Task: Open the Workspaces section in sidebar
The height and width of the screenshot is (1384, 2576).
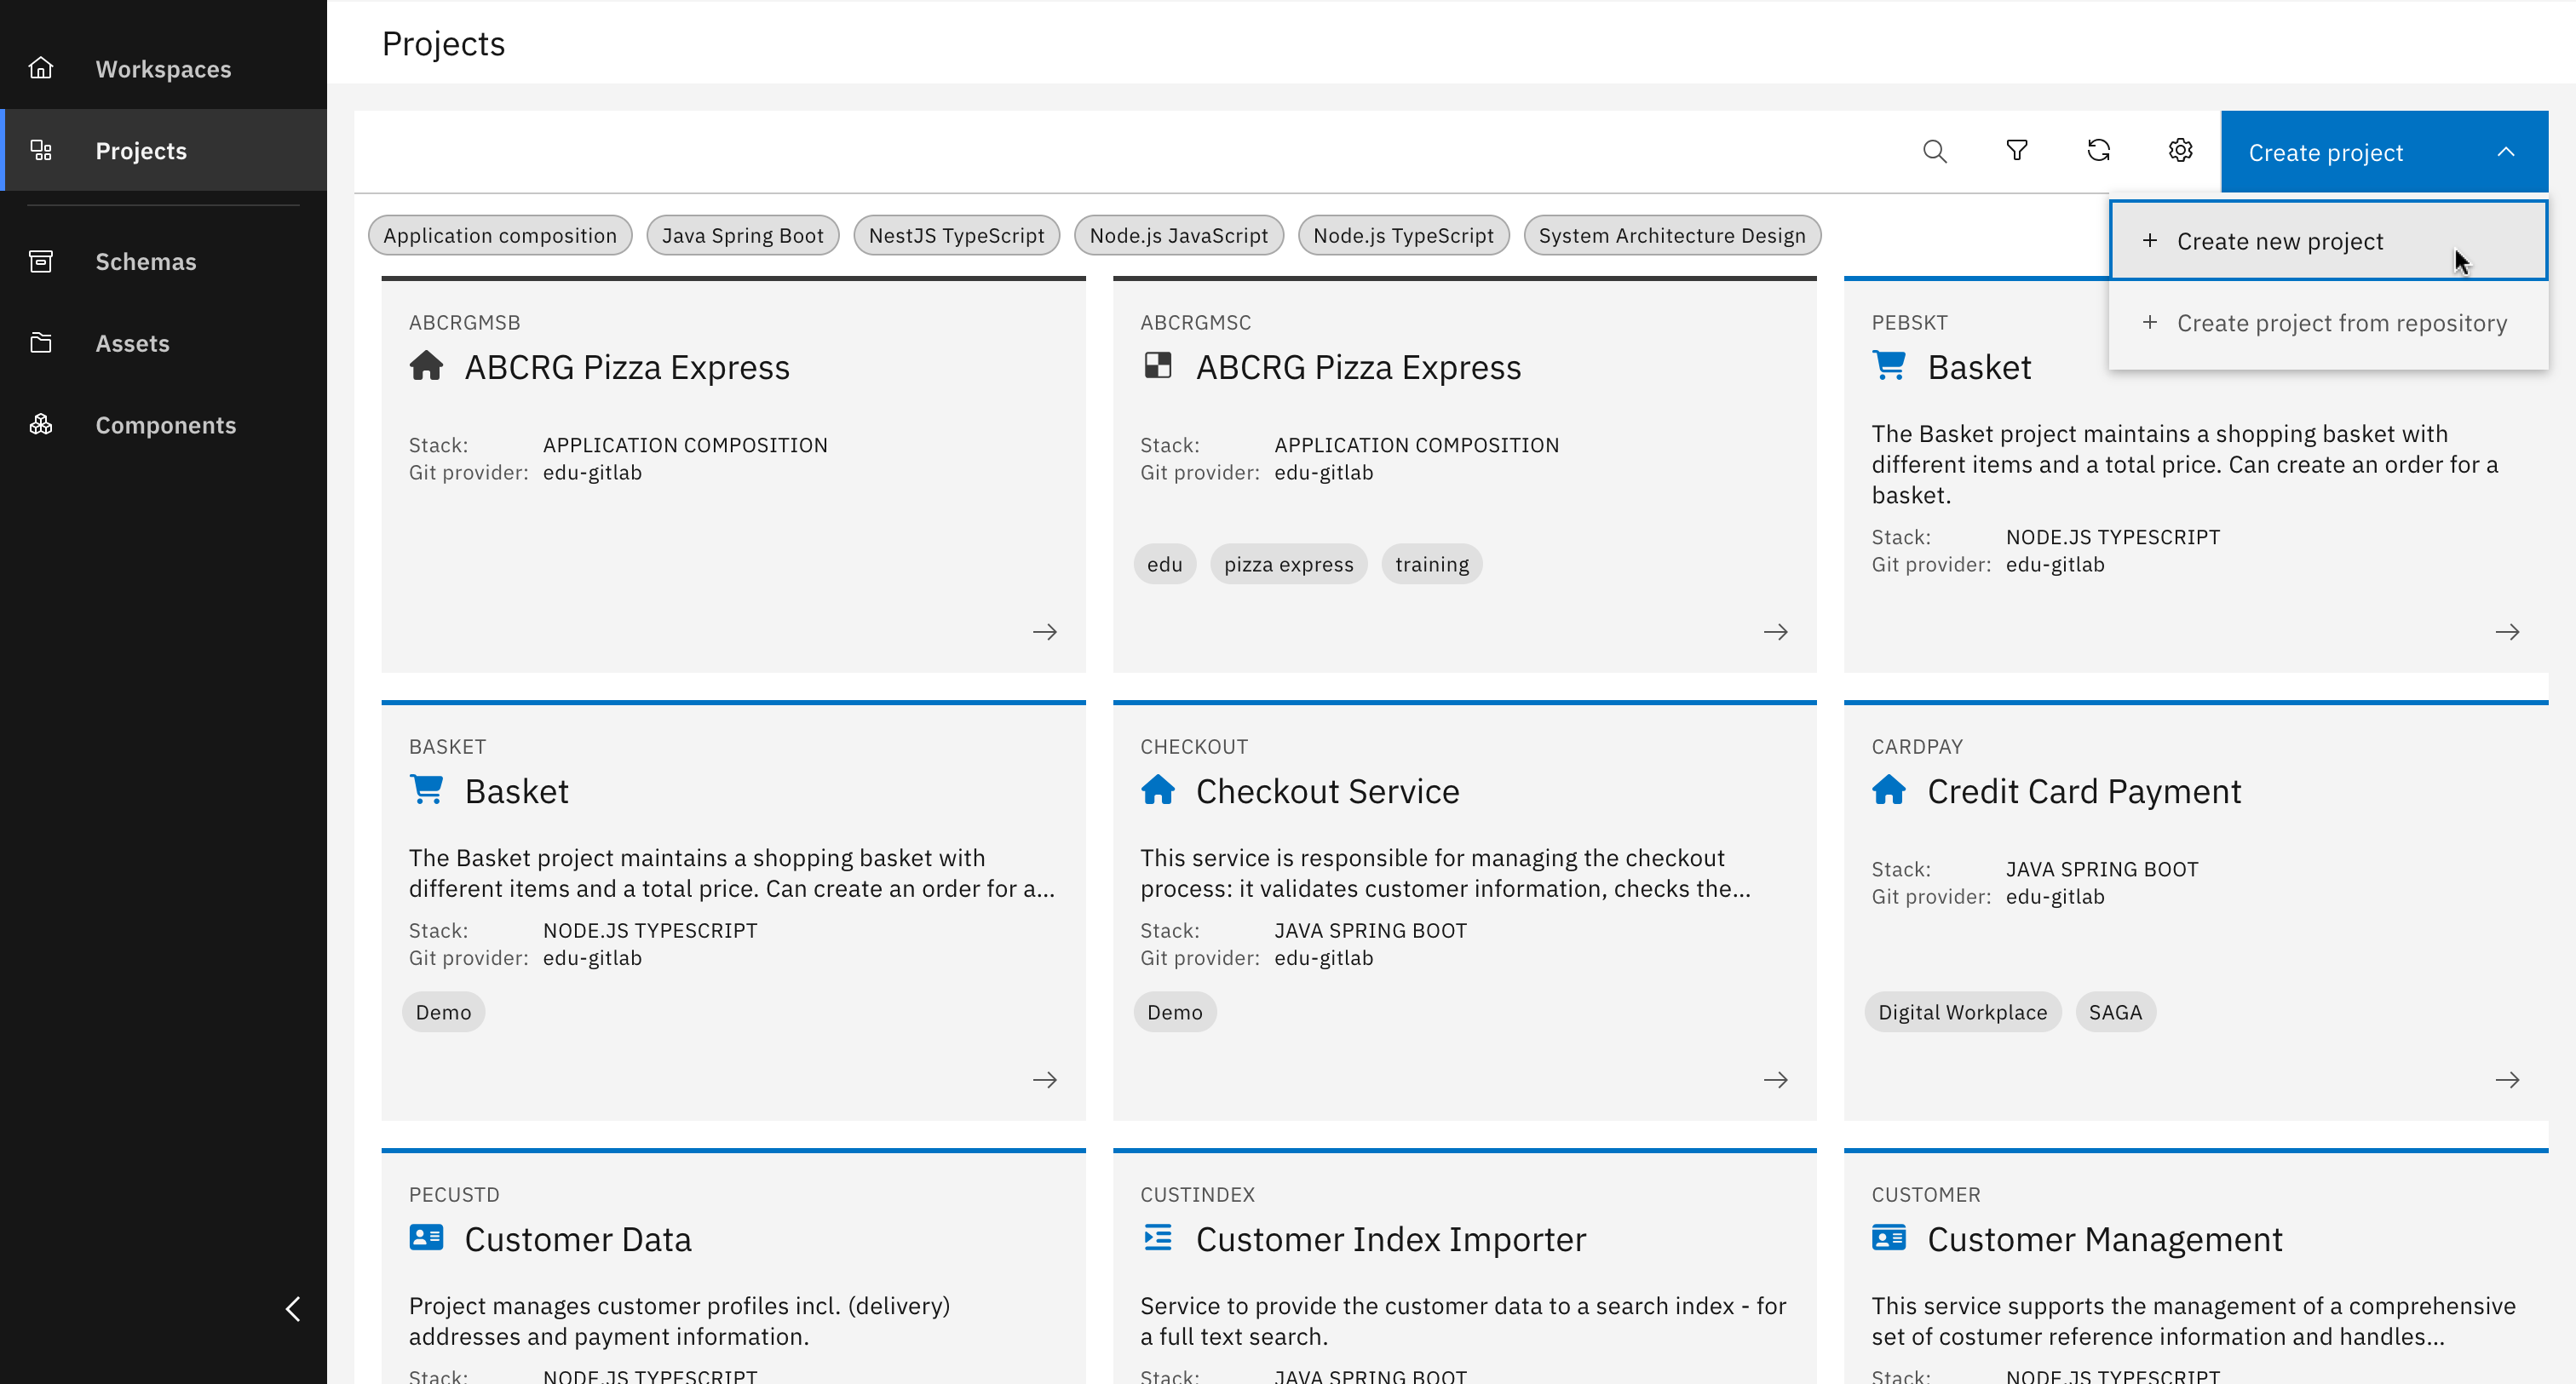Action: click(x=163, y=68)
